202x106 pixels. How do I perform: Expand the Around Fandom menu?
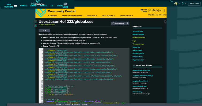[x=126, y=16]
